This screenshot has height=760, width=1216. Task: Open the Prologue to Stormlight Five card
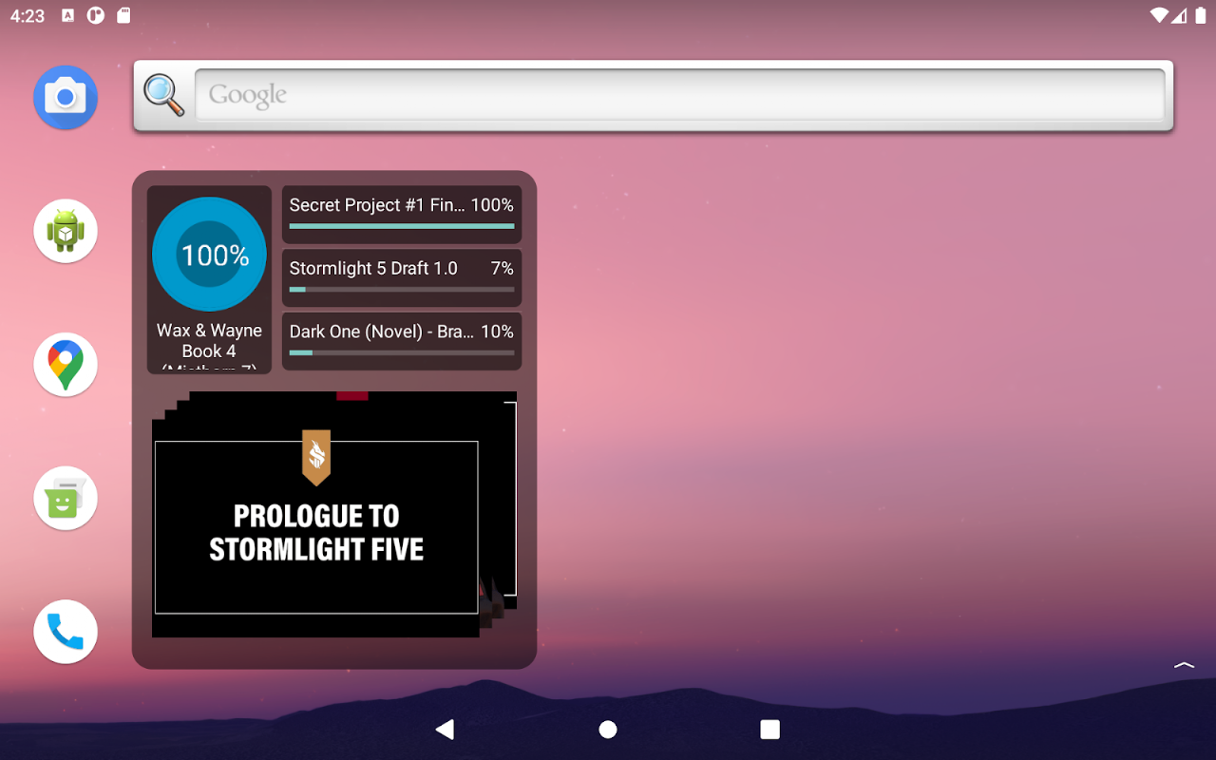coord(316,527)
